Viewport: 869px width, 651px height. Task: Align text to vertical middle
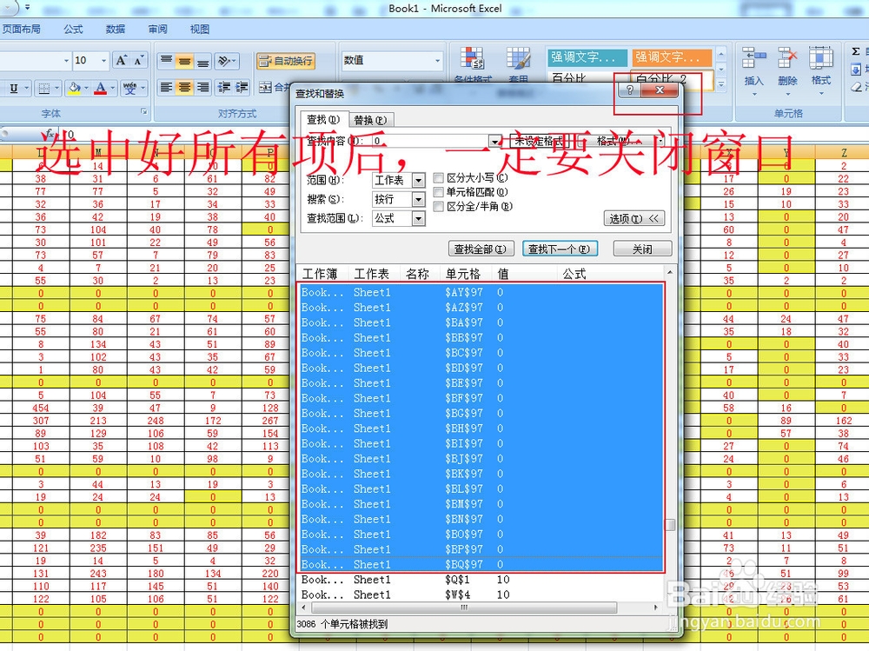coord(184,61)
